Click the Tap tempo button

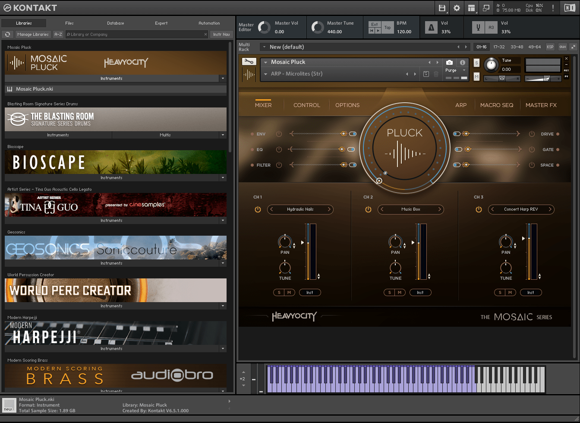tap(388, 27)
